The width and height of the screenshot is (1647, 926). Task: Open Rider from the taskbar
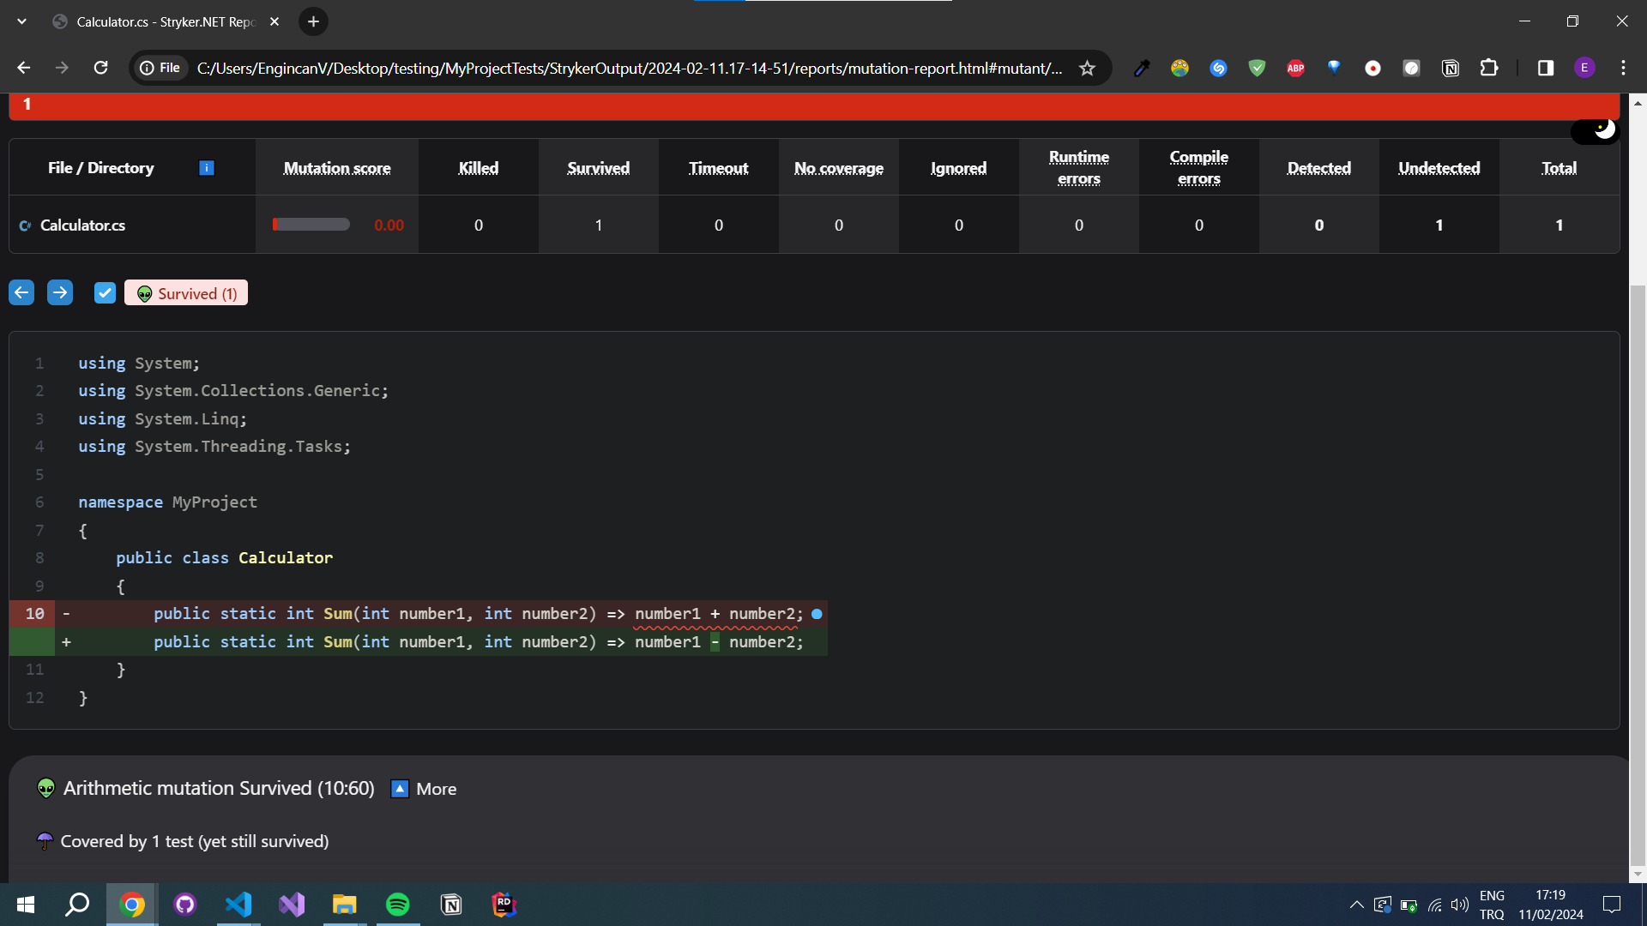pyautogui.click(x=504, y=905)
